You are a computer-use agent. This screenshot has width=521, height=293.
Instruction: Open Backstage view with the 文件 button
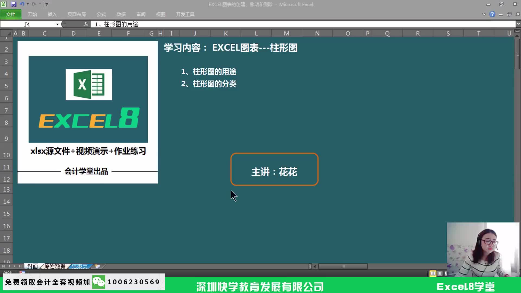pos(11,14)
